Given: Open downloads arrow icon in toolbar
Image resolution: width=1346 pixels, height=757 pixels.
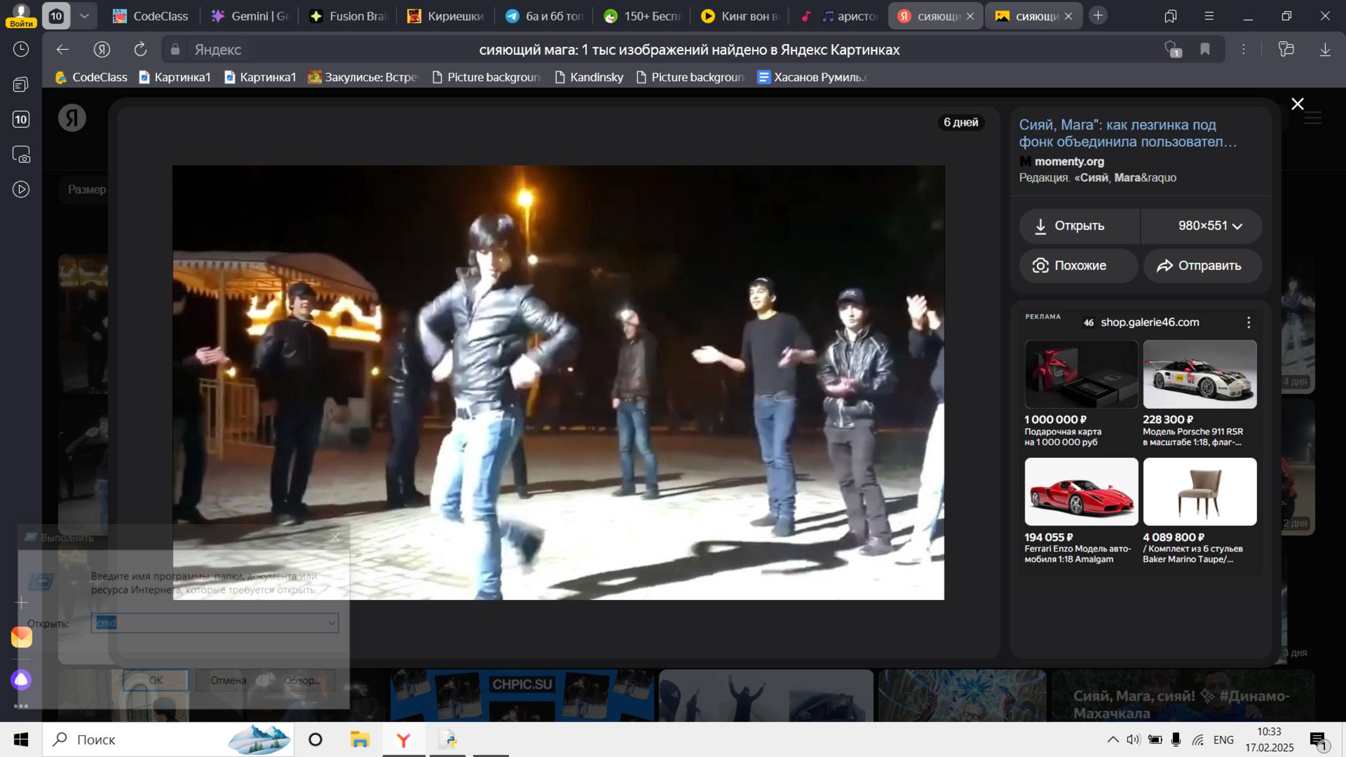Looking at the screenshot, I should click(1325, 49).
